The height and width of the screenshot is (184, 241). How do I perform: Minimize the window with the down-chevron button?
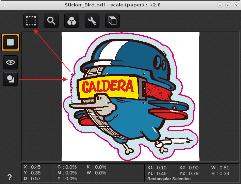click(x=220, y=5)
